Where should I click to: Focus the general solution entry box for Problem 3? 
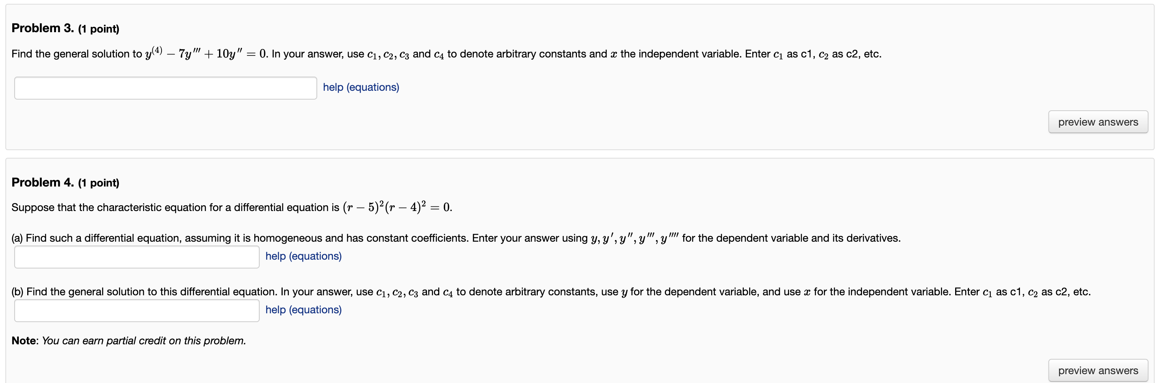(x=165, y=88)
